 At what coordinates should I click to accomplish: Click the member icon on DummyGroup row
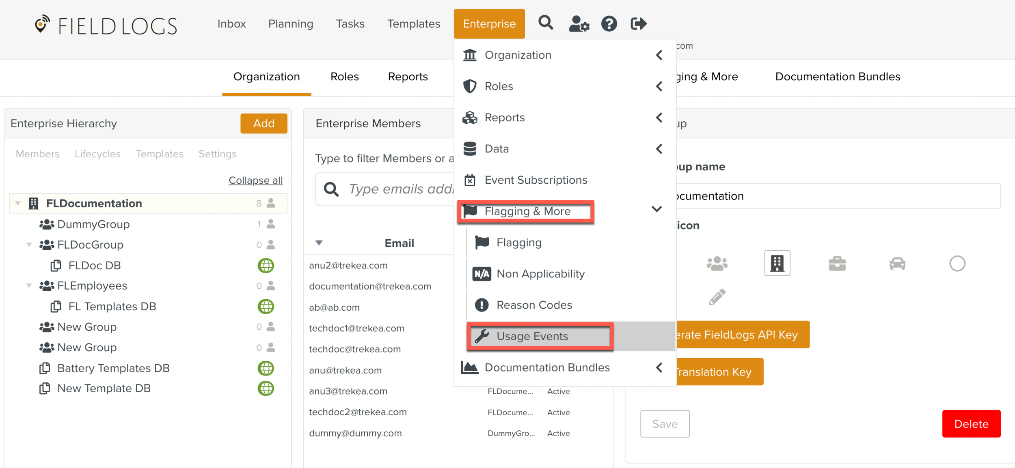coord(271,224)
